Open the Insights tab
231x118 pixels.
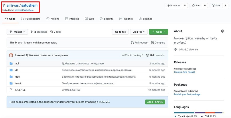click(x=126, y=19)
